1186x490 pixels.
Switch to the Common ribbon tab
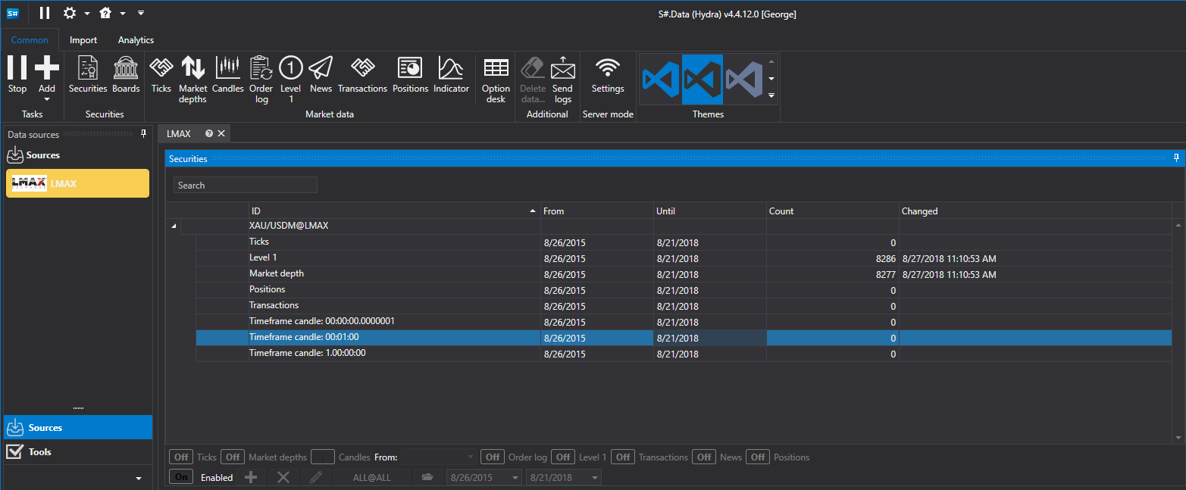30,40
